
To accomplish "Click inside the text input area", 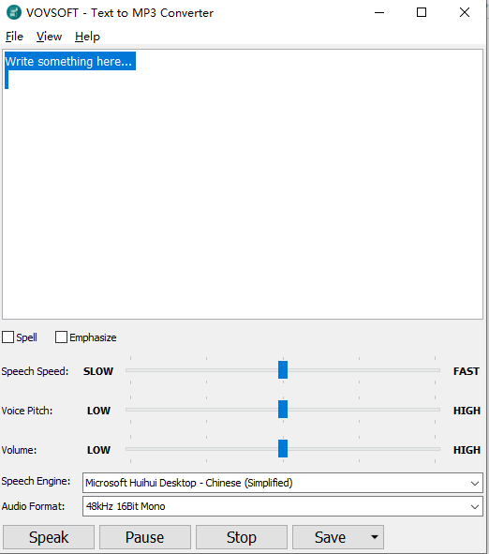I will pos(243,184).
